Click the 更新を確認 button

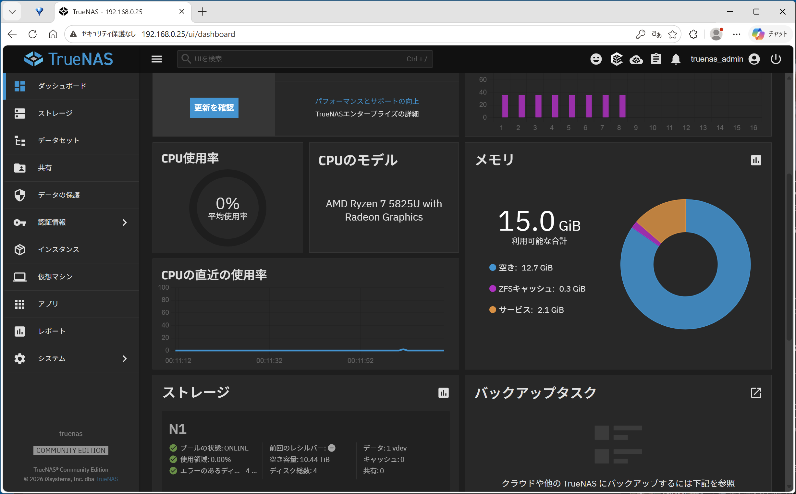pos(214,108)
